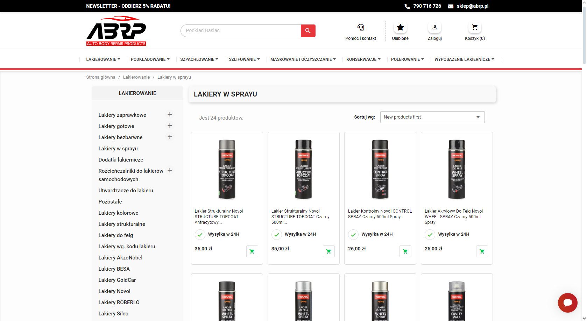Open CONTROL SPRAY Czarny product image

380,170
